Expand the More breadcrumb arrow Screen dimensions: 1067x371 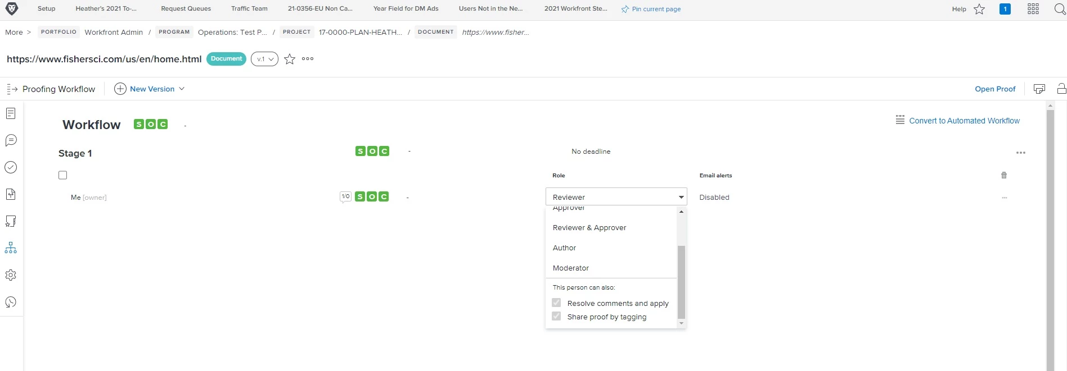29,32
